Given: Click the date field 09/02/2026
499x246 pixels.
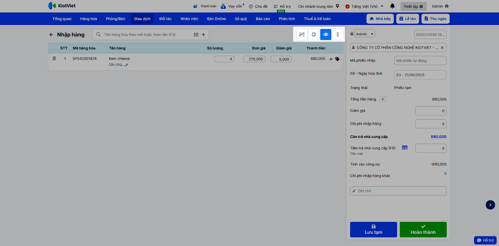Looking at the screenshot, I should [x=430, y=35].
